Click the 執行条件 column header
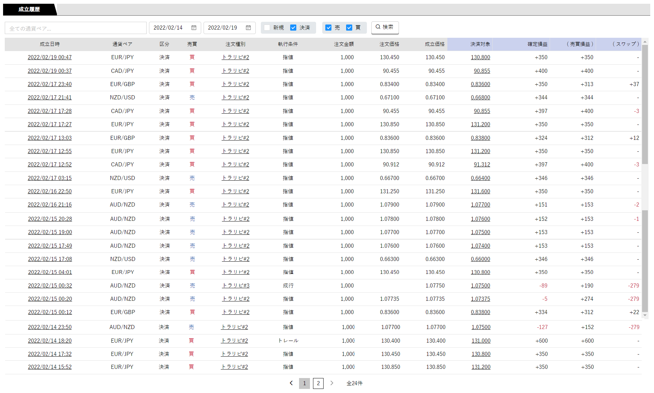654x393 pixels. pyautogui.click(x=288, y=44)
